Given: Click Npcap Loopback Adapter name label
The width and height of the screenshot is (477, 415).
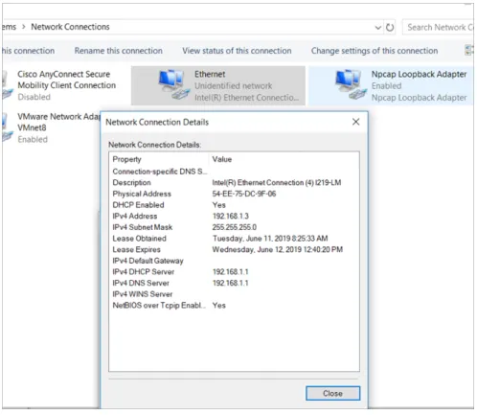Looking at the screenshot, I should (x=419, y=74).
